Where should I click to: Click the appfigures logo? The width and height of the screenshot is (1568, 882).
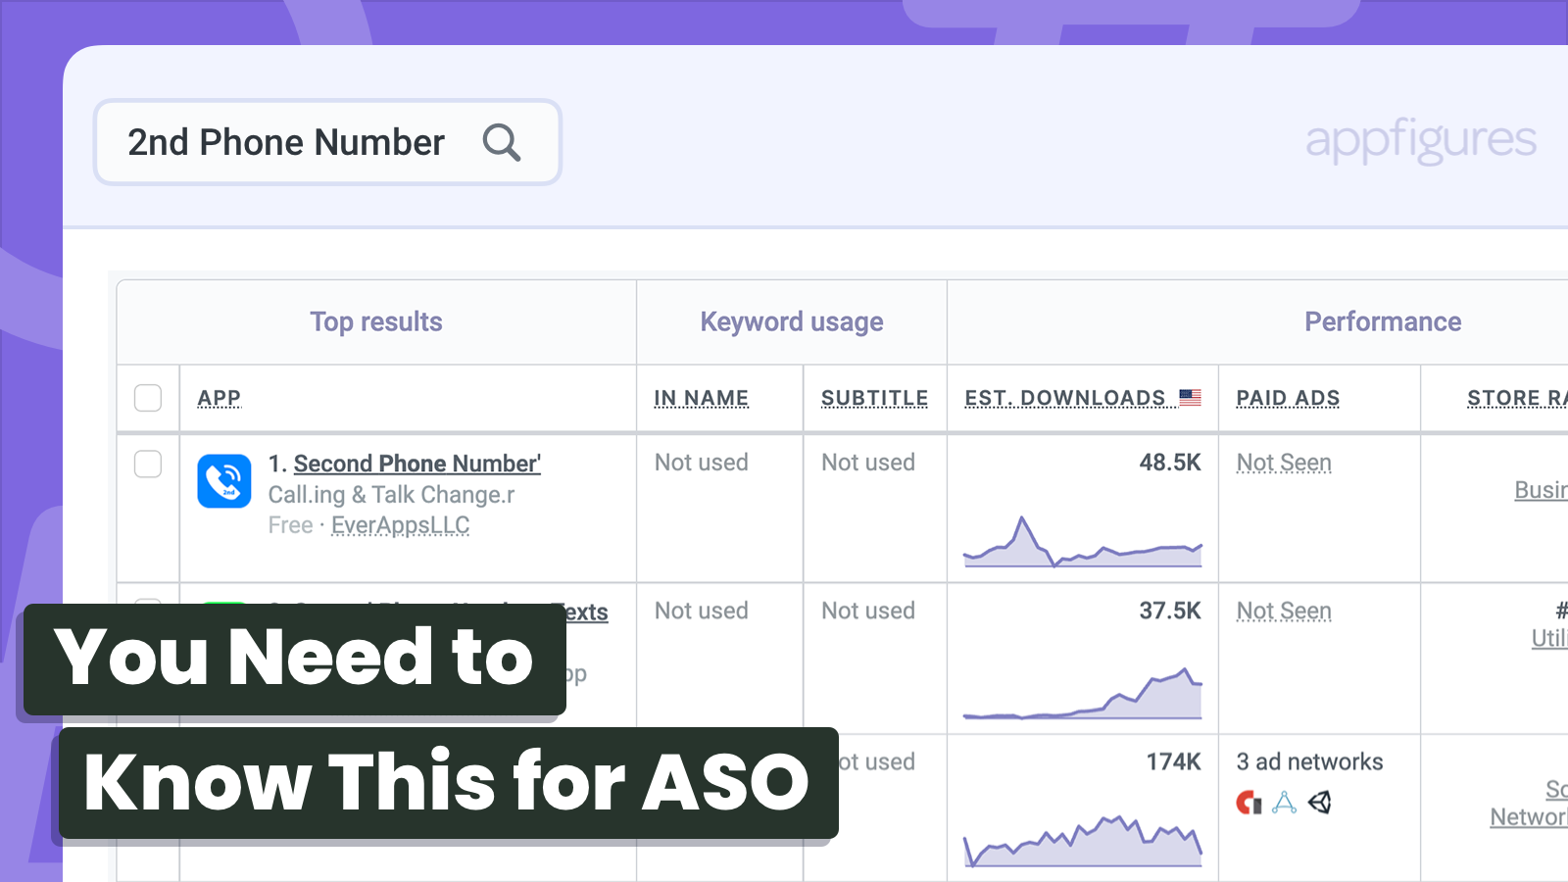click(1420, 140)
